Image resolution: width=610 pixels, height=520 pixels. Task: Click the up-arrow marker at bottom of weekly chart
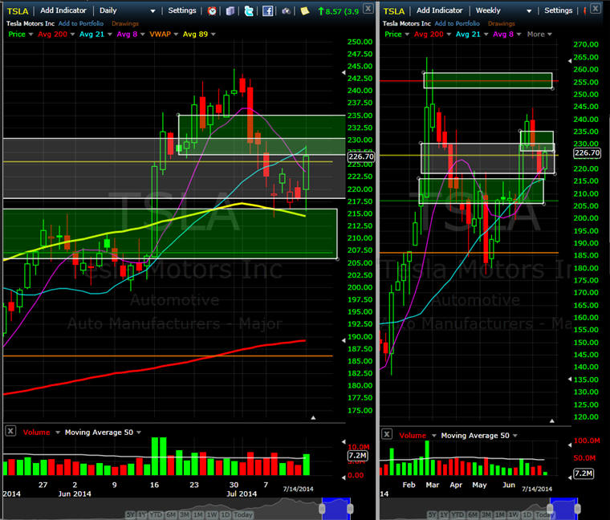click(x=551, y=420)
